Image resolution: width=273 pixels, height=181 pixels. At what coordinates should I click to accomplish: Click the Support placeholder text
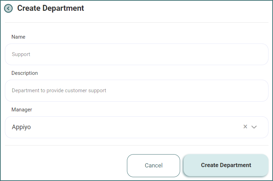tap(21, 54)
